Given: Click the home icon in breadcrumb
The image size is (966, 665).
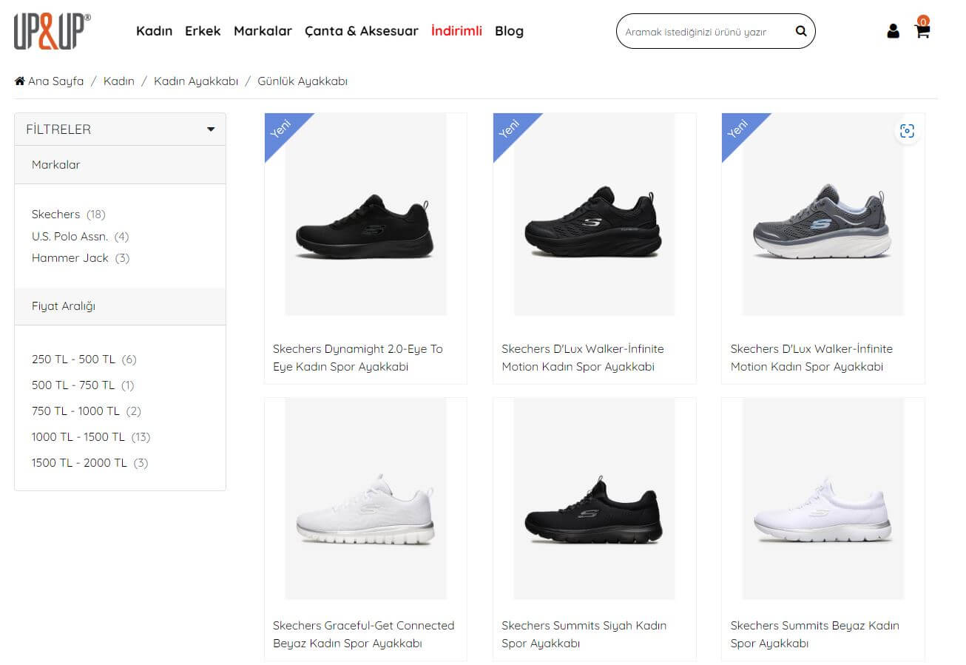Looking at the screenshot, I should tap(20, 81).
